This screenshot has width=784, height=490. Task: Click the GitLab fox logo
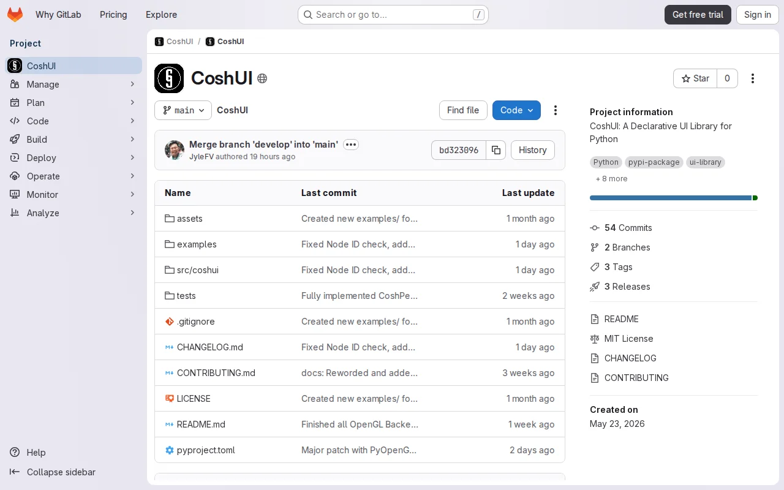click(x=15, y=15)
